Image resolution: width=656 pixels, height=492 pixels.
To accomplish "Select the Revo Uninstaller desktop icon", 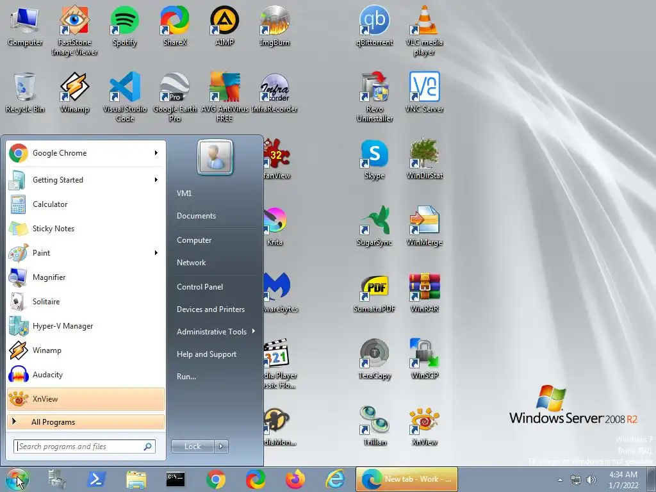I will (374, 97).
